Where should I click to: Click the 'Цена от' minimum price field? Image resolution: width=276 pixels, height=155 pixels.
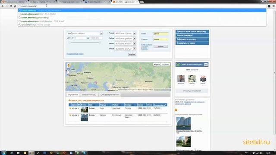point(80,38)
